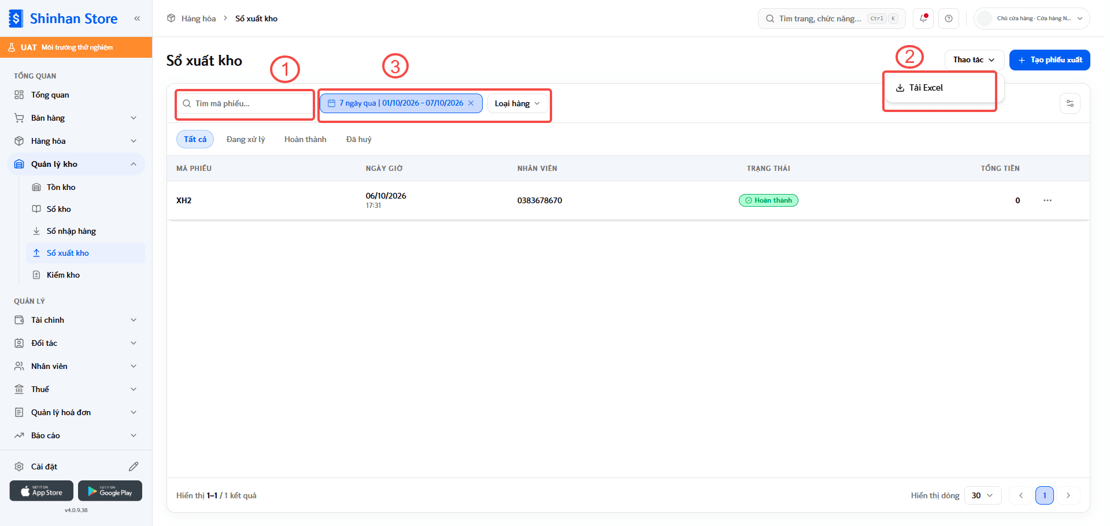Image resolution: width=1110 pixels, height=526 pixels.
Task: Click the Tạo phiếu xuất button
Action: (1050, 60)
